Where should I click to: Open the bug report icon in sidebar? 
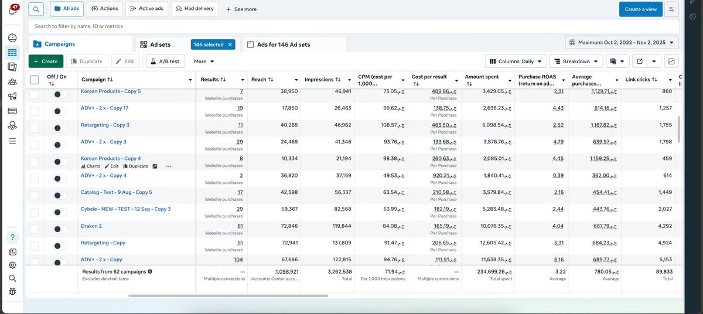coord(12,291)
